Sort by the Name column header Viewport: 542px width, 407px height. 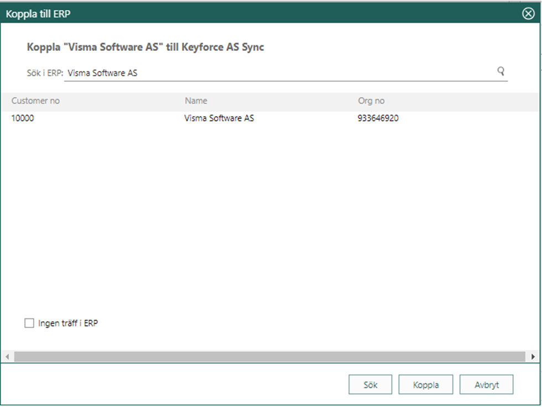coord(196,101)
